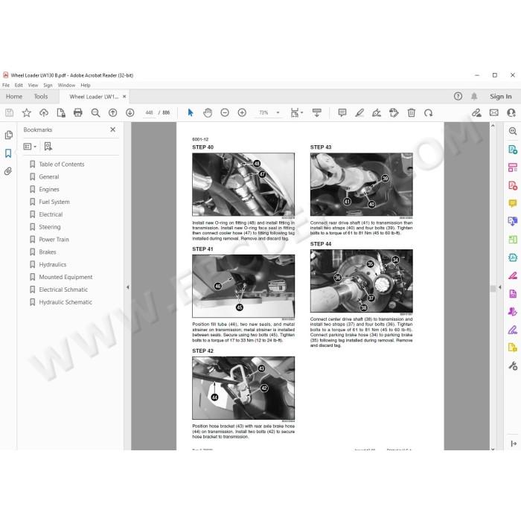Zoom out with minus icon

(x=225, y=113)
